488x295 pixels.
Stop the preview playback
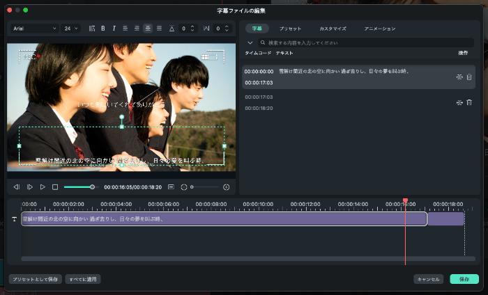click(x=55, y=187)
